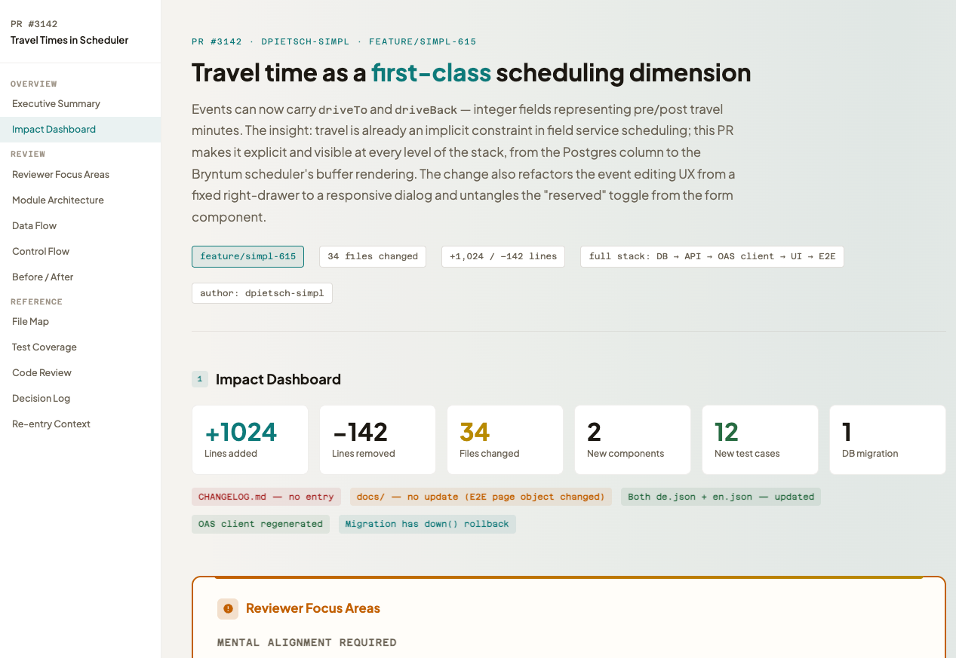
Task: Open Decision Log from sidebar
Action: (x=41, y=399)
